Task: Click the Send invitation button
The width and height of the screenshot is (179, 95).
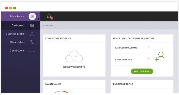Action: tap(142, 71)
